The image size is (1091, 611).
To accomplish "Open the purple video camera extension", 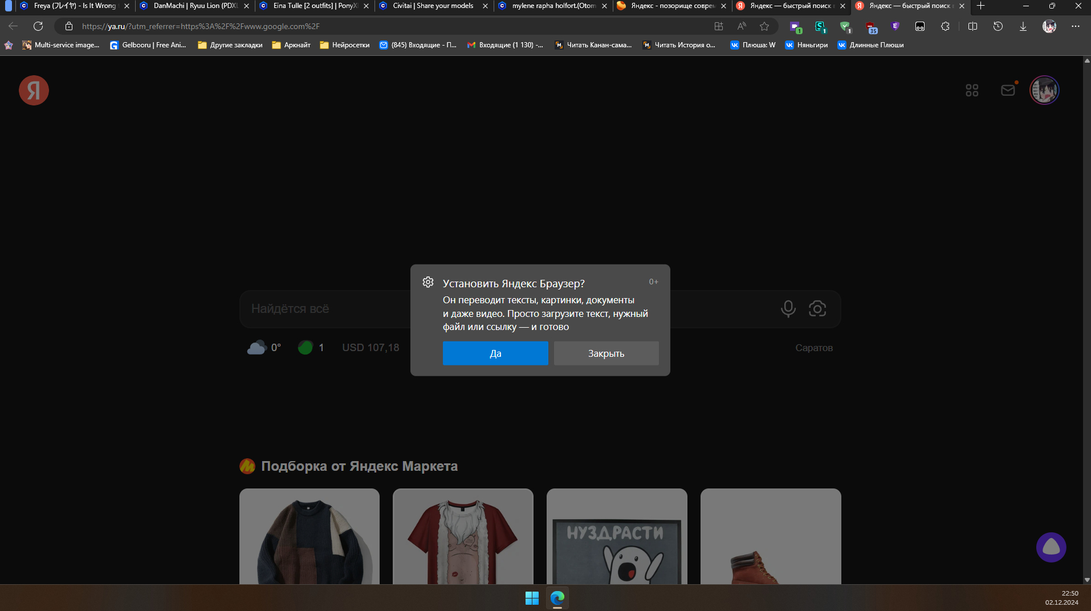I will (x=795, y=27).
